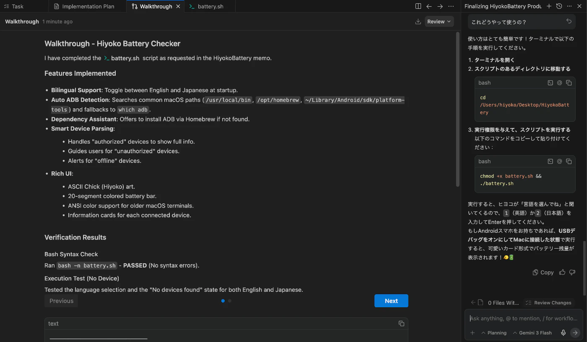Open the editor more actions ellipsis
This screenshot has height=342, width=587.
pos(451,6)
